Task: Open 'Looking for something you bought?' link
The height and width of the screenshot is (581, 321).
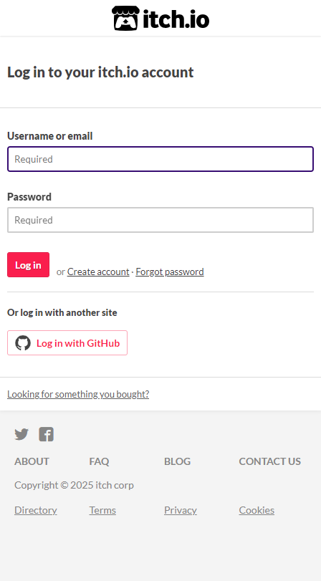Action: click(x=78, y=394)
